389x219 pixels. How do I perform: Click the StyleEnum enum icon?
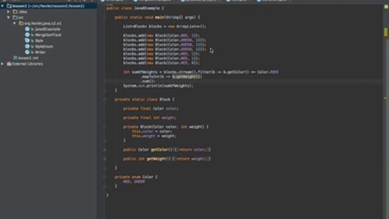pyautogui.click(x=27, y=46)
